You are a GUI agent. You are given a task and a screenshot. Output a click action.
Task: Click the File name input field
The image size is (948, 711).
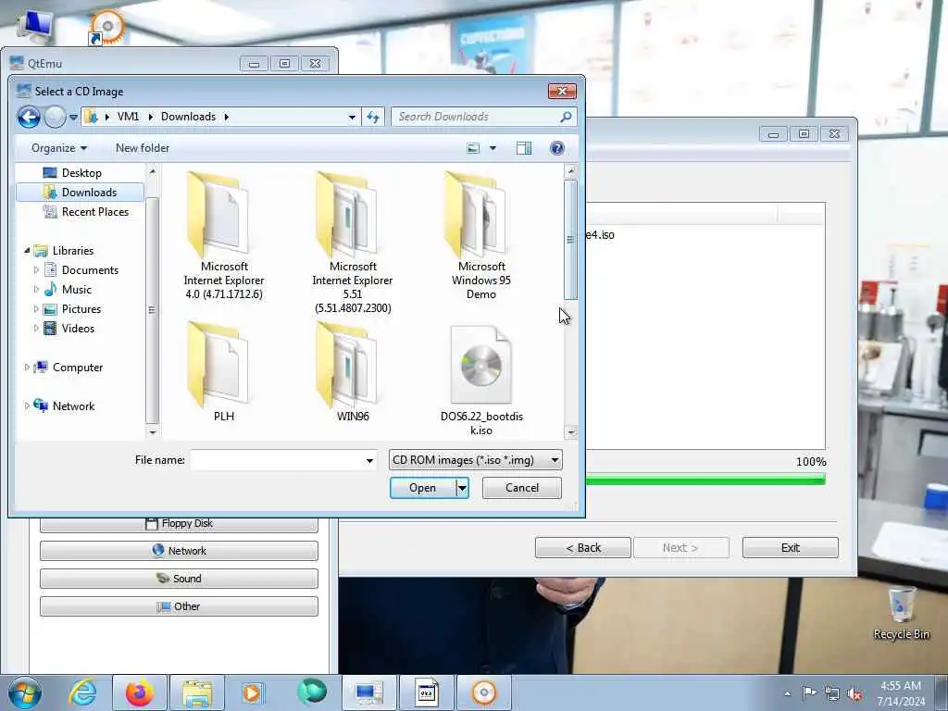click(277, 460)
